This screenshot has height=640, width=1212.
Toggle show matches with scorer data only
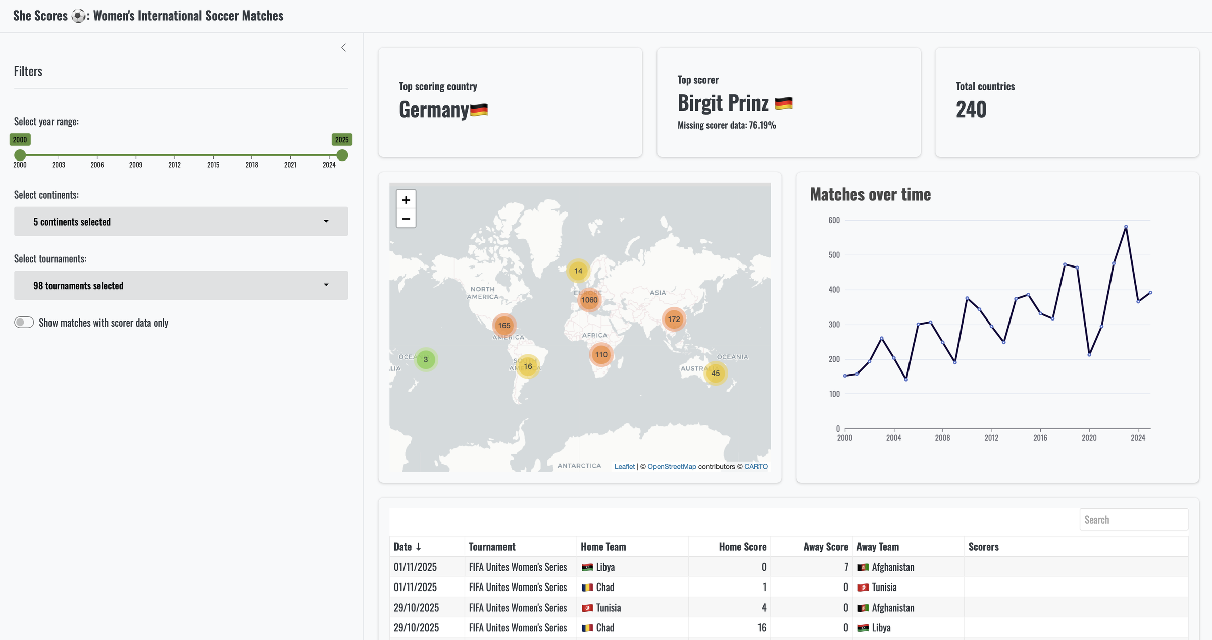(x=24, y=323)
